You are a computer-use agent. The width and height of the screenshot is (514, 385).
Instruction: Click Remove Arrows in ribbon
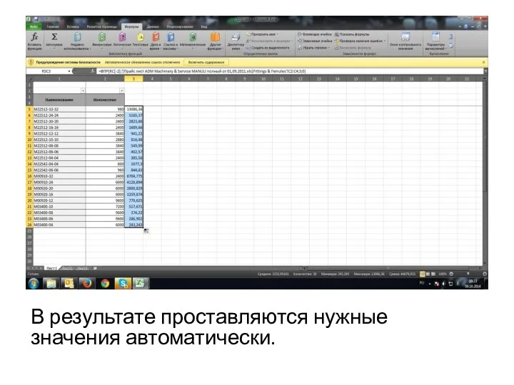[x=313, y=48]
